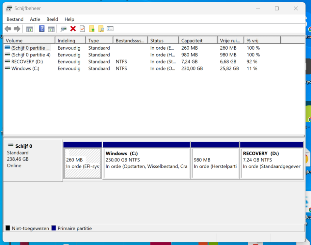
Task: Sort by the Capaciteit column header
Action: click(198, 41)
